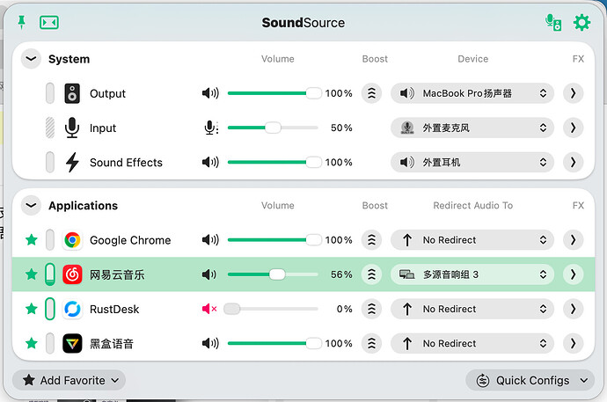Unfavorite RustDesk with its star

tap(32, 309)
